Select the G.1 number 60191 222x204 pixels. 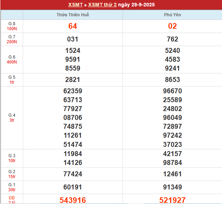(73, 187)
